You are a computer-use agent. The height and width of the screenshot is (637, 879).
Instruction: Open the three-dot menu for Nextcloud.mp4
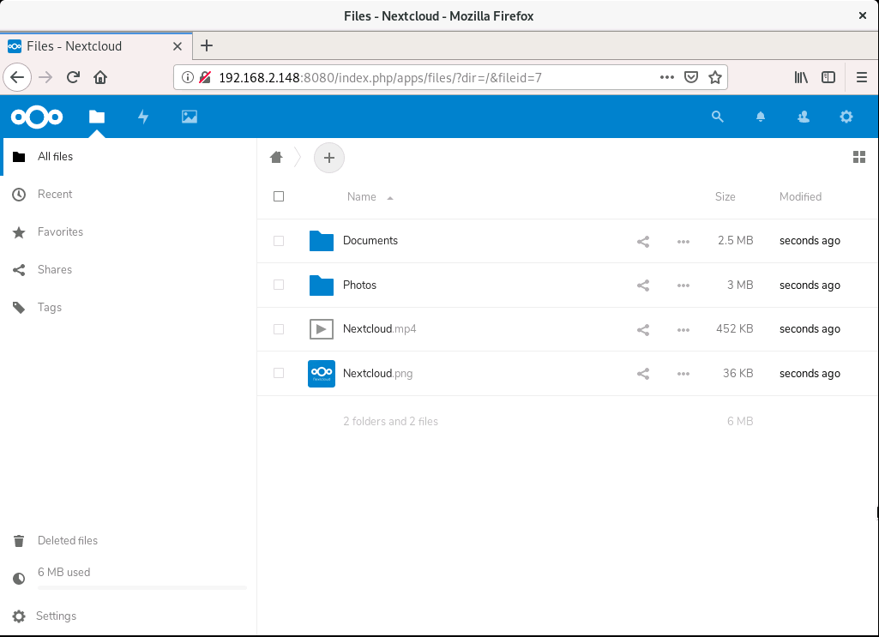tap(683, 329)
